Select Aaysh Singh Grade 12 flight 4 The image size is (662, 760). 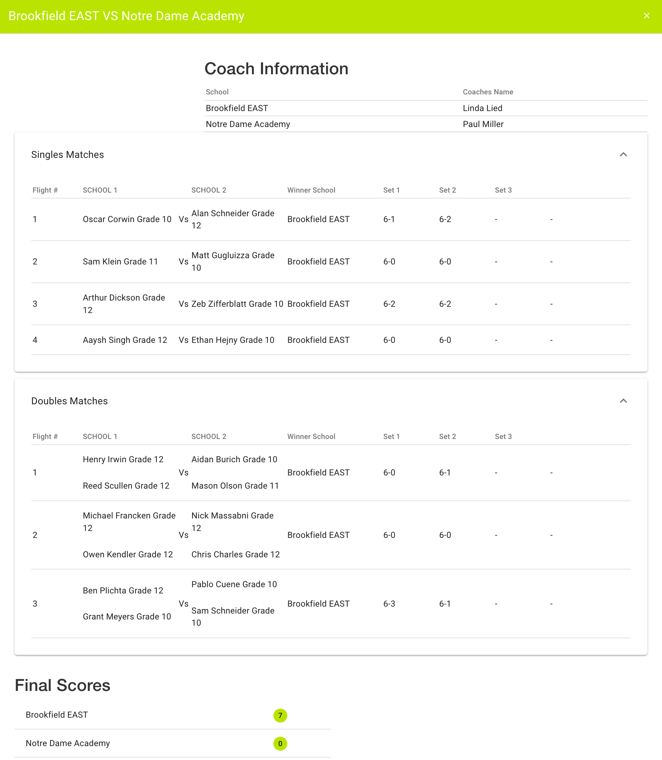tap(125, 340)
